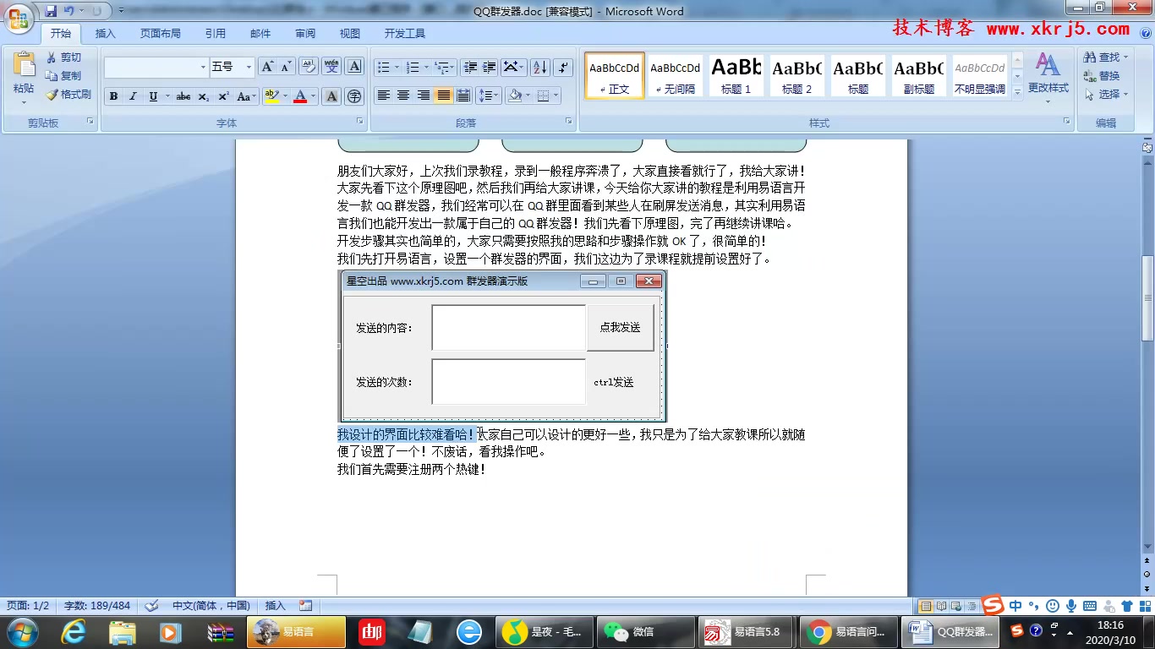Toggle show/hide paragraph marks
1155x649 pixels.
564,67
